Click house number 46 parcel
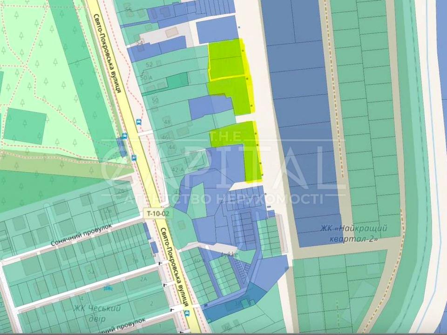The width and height of the screenshot is (447, 335). (165, 137)
